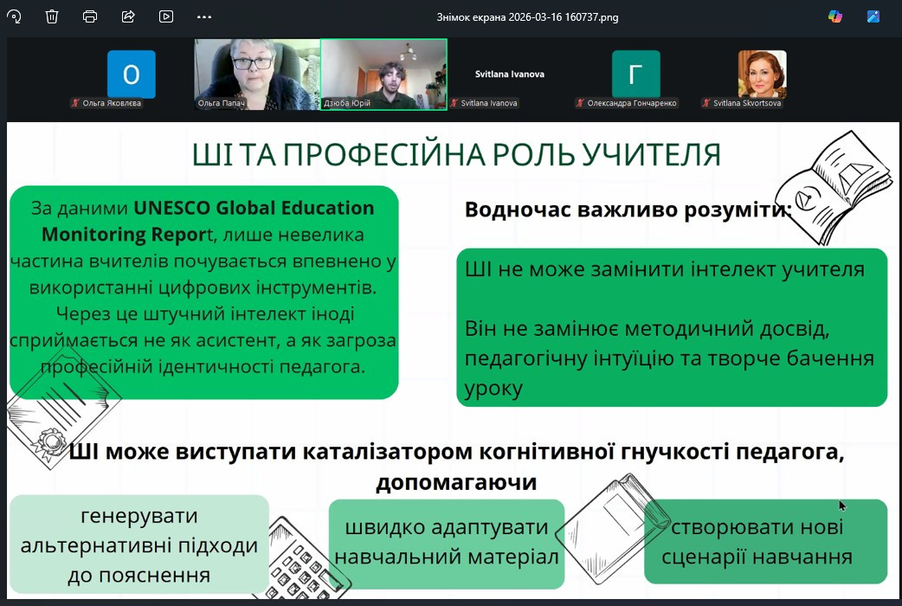The height and width of the screenshot is (606, 902).
Task: Click the blue 'O' avatar tile
Action: [131, 74]
